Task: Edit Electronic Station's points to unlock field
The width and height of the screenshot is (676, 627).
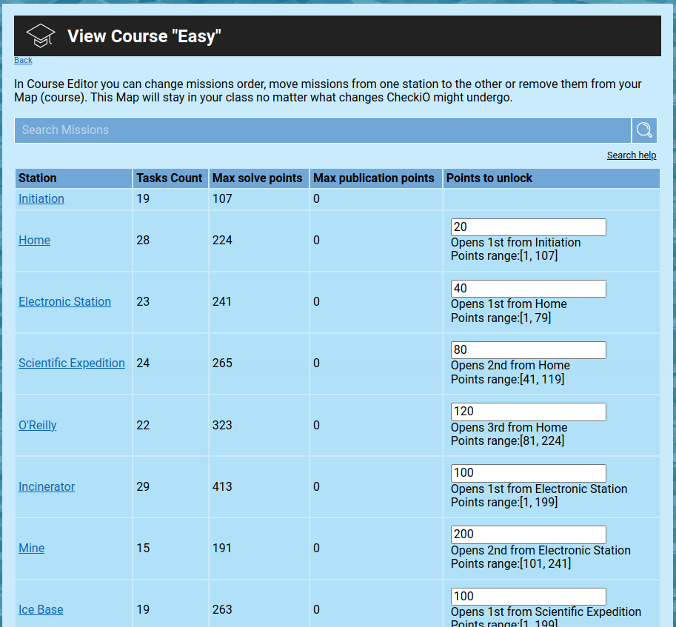Action: click(529, 289)
